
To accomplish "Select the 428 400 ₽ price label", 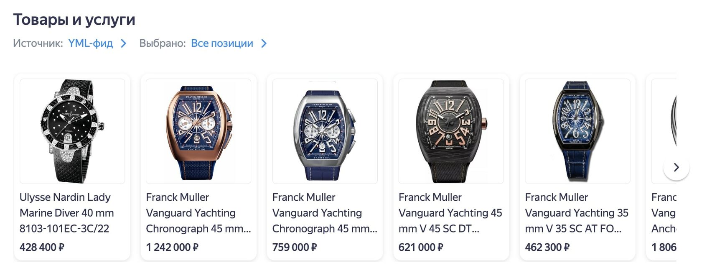I will tap(42, 247).
